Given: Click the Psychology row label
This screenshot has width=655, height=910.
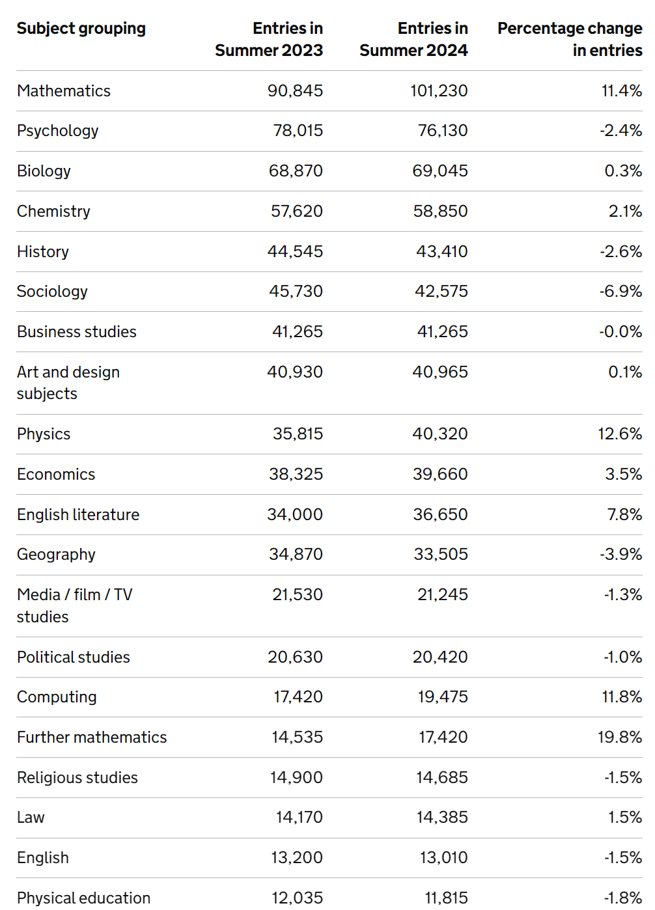Looking at the screenshot, I should point(58,131).
